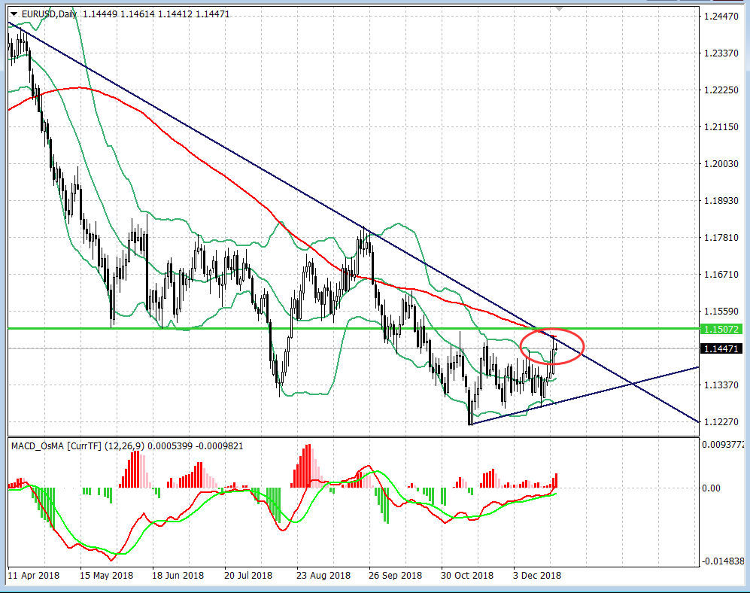Image resolution: width=750 pixels, height=593 pixels.
Task: Click the 1.21150 price scale value
Action: coord(721,127)
